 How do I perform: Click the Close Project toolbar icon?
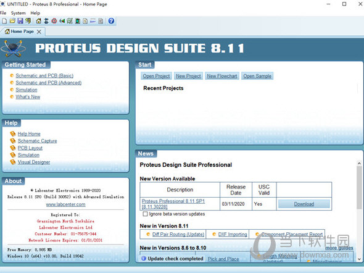tap(28, 21)
